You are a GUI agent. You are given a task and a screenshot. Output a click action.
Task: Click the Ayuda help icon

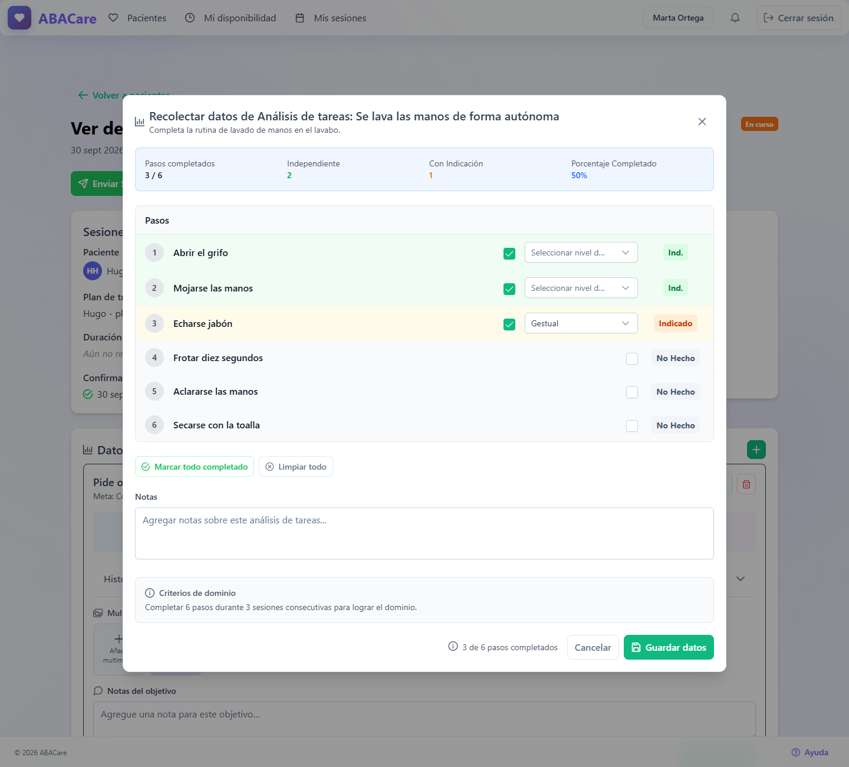tap(796, 752)
